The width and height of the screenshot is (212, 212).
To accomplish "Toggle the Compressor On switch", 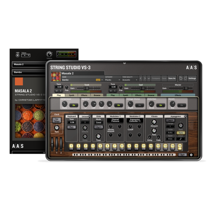I will coord(74,105).
